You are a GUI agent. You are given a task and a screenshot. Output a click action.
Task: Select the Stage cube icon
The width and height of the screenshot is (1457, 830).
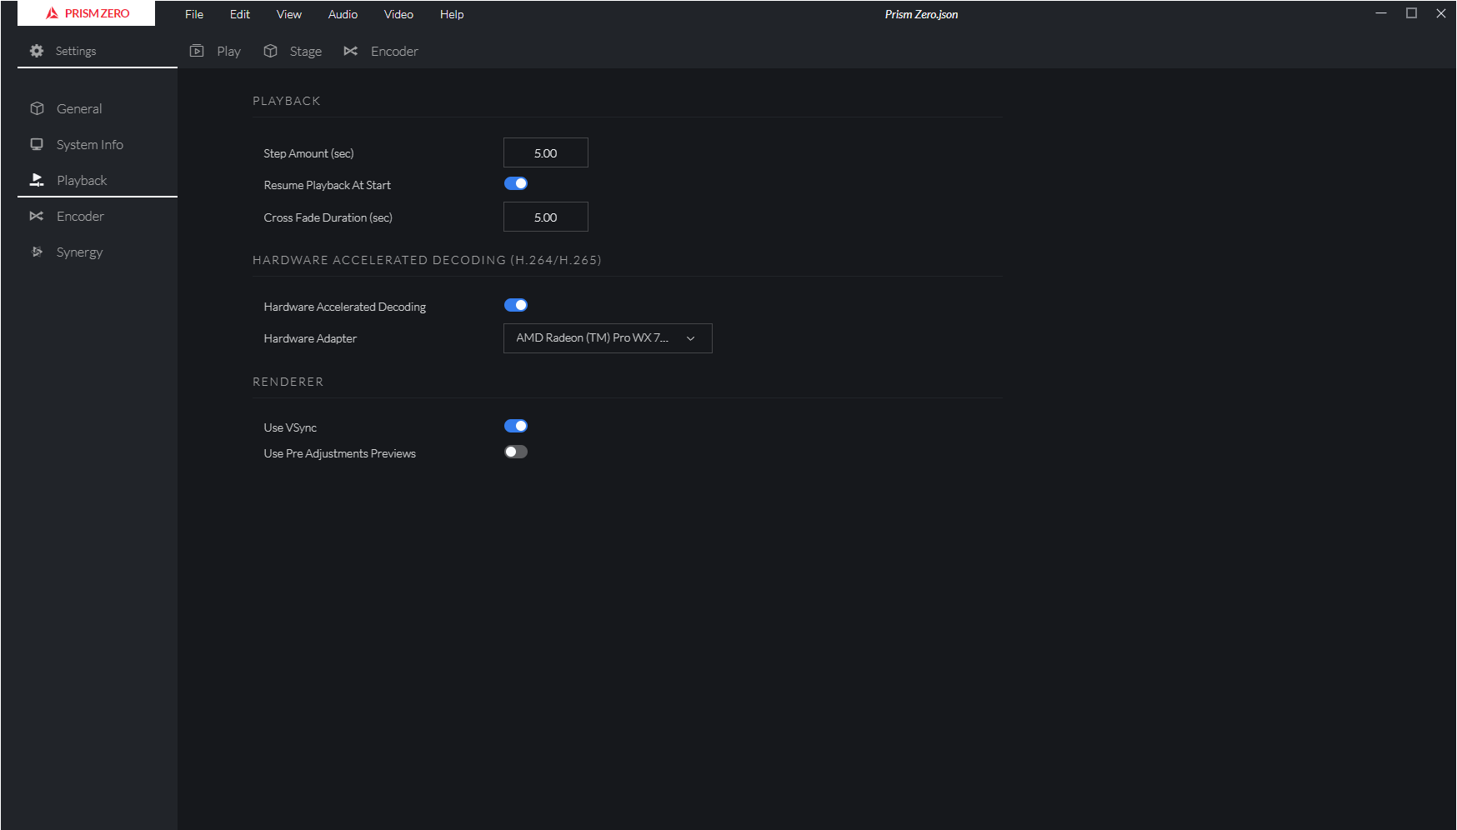[270, 51]
